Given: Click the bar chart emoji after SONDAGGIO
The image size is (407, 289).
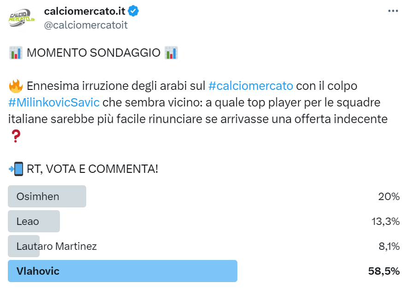Looking at the screenshot, I should coord(171,53).
